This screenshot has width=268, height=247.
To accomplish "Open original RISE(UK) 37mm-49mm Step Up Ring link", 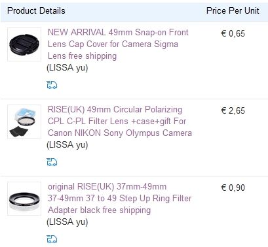I will coord(119,199).
